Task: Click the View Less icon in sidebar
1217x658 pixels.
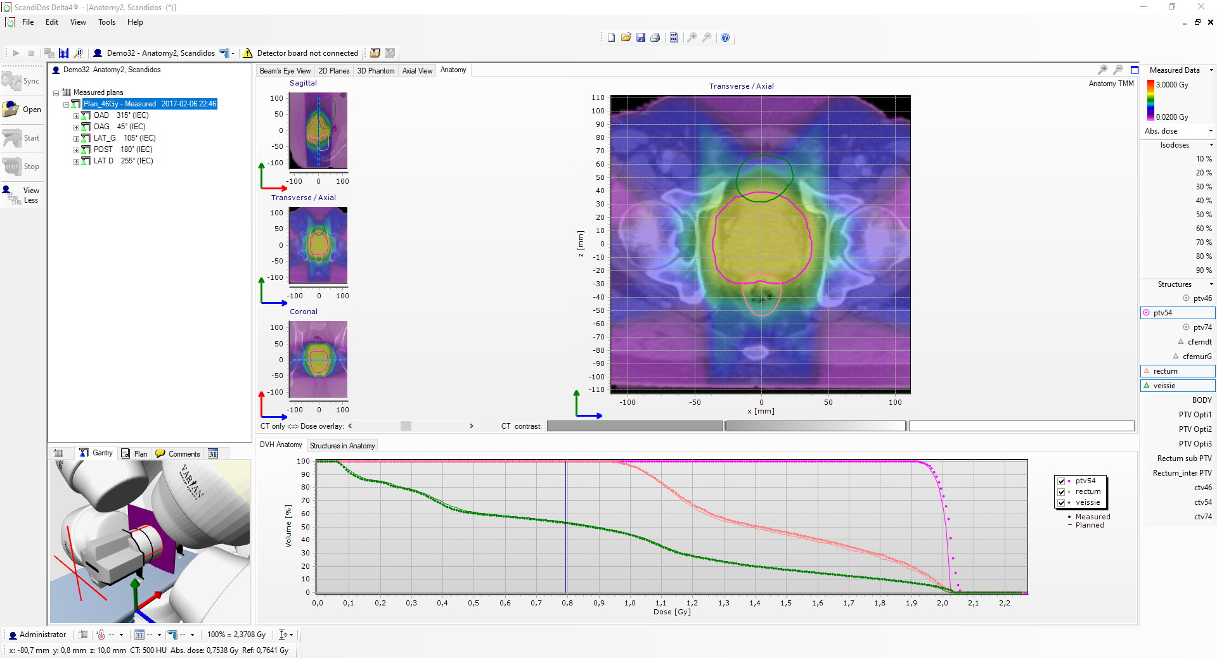Action: click(12, 195)
